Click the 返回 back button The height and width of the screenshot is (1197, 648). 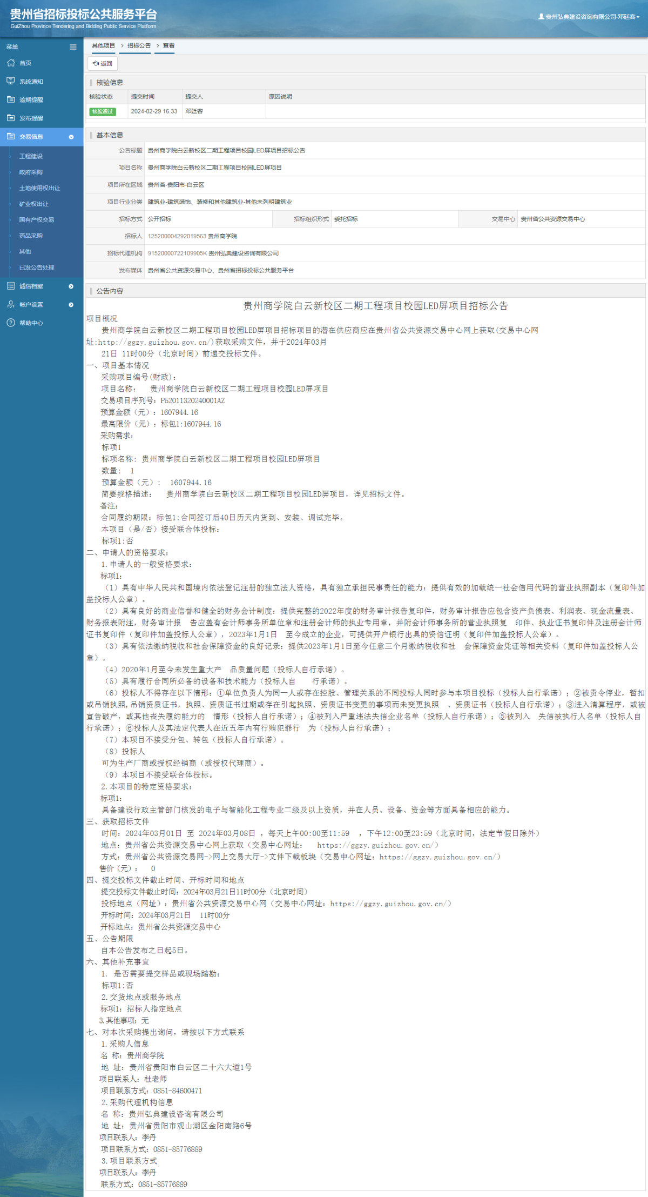[103, 63]
